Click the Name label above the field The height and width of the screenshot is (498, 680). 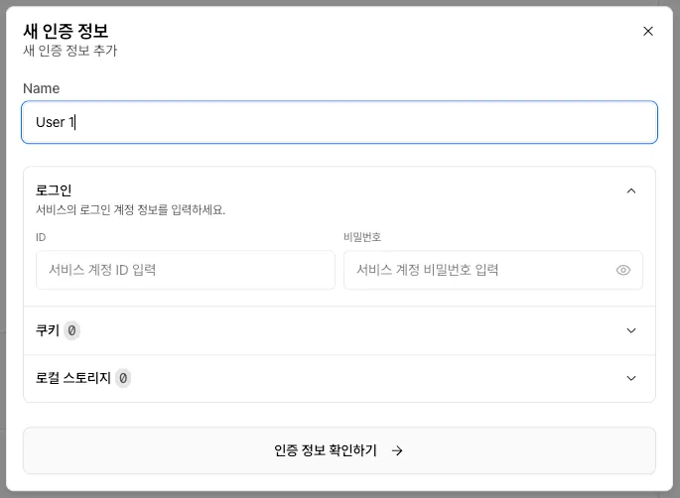41,88
